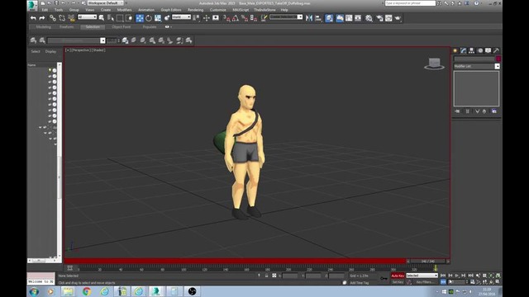Open the Selected key mode dropdown
Viewport: 529px width, 297px height.
[x=422, y=276]
